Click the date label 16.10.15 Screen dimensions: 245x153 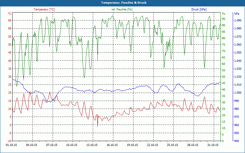tap(112, 145)
